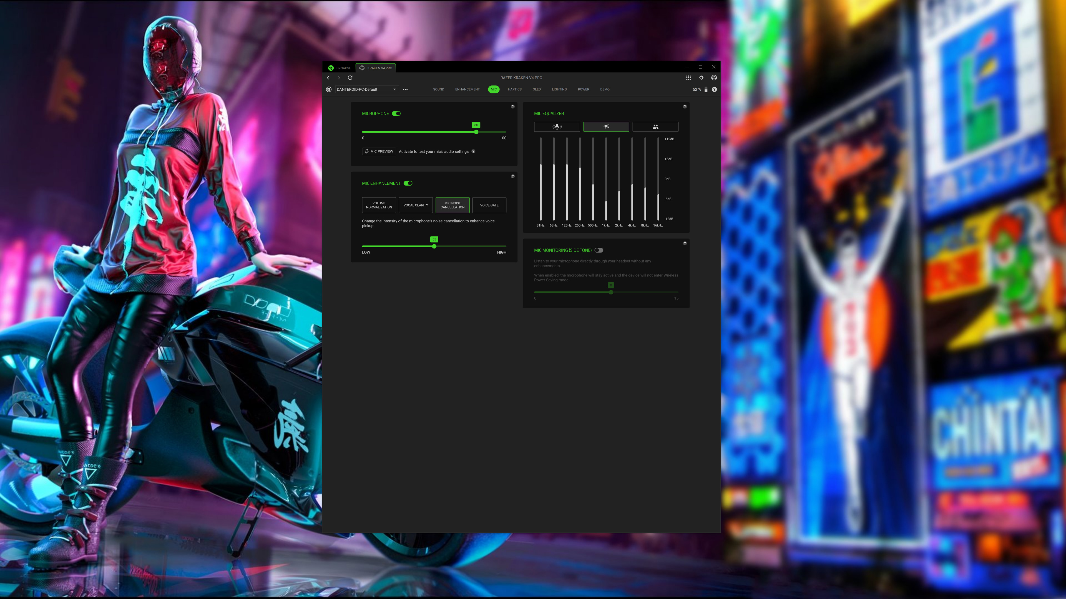The image size is (1066, 599).
Task: Click the RAZER KRAKEN V4 PRO title
Action: [x=521, y=78]
